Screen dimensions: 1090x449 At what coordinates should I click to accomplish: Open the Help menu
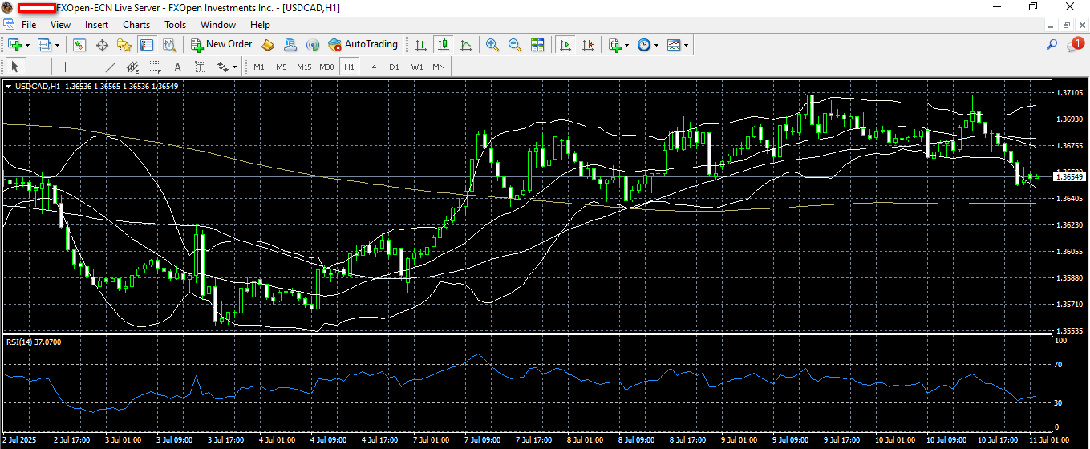[x=260, y=25]
